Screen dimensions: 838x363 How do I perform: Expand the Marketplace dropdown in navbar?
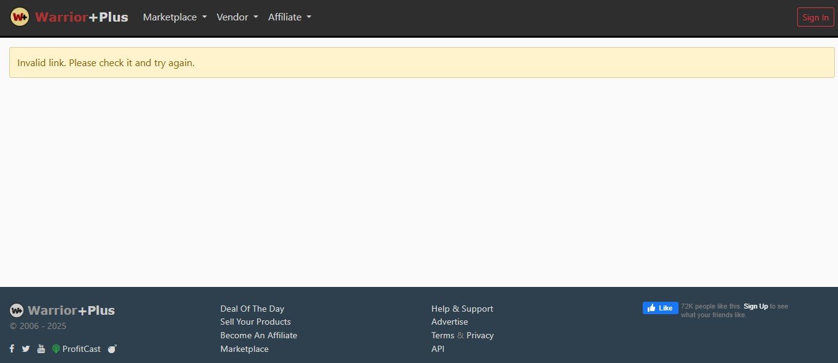[174, 17]
